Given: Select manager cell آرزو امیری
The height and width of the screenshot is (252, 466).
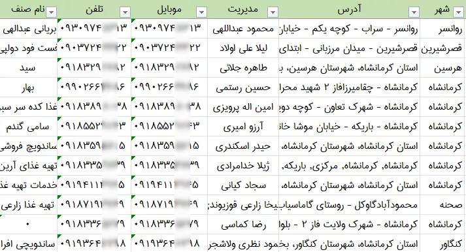Looking at the screenshot, I should (243, 127).
